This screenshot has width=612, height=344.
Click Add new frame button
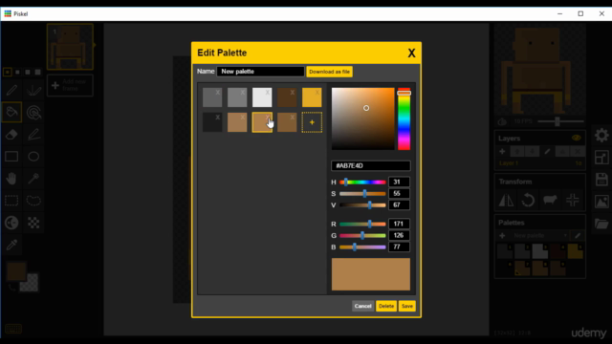tap(70, 85)
